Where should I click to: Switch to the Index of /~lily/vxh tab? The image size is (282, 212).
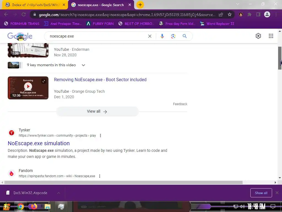coord(36,5)
